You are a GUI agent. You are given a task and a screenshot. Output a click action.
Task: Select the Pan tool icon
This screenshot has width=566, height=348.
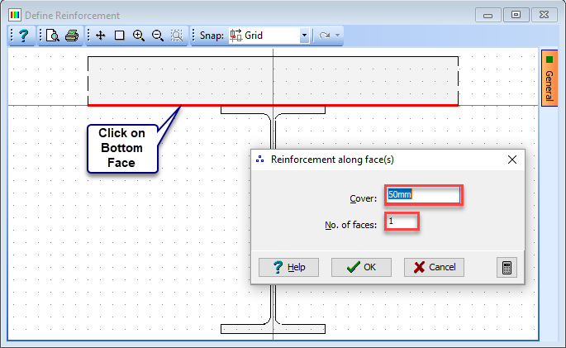point(100,36)
